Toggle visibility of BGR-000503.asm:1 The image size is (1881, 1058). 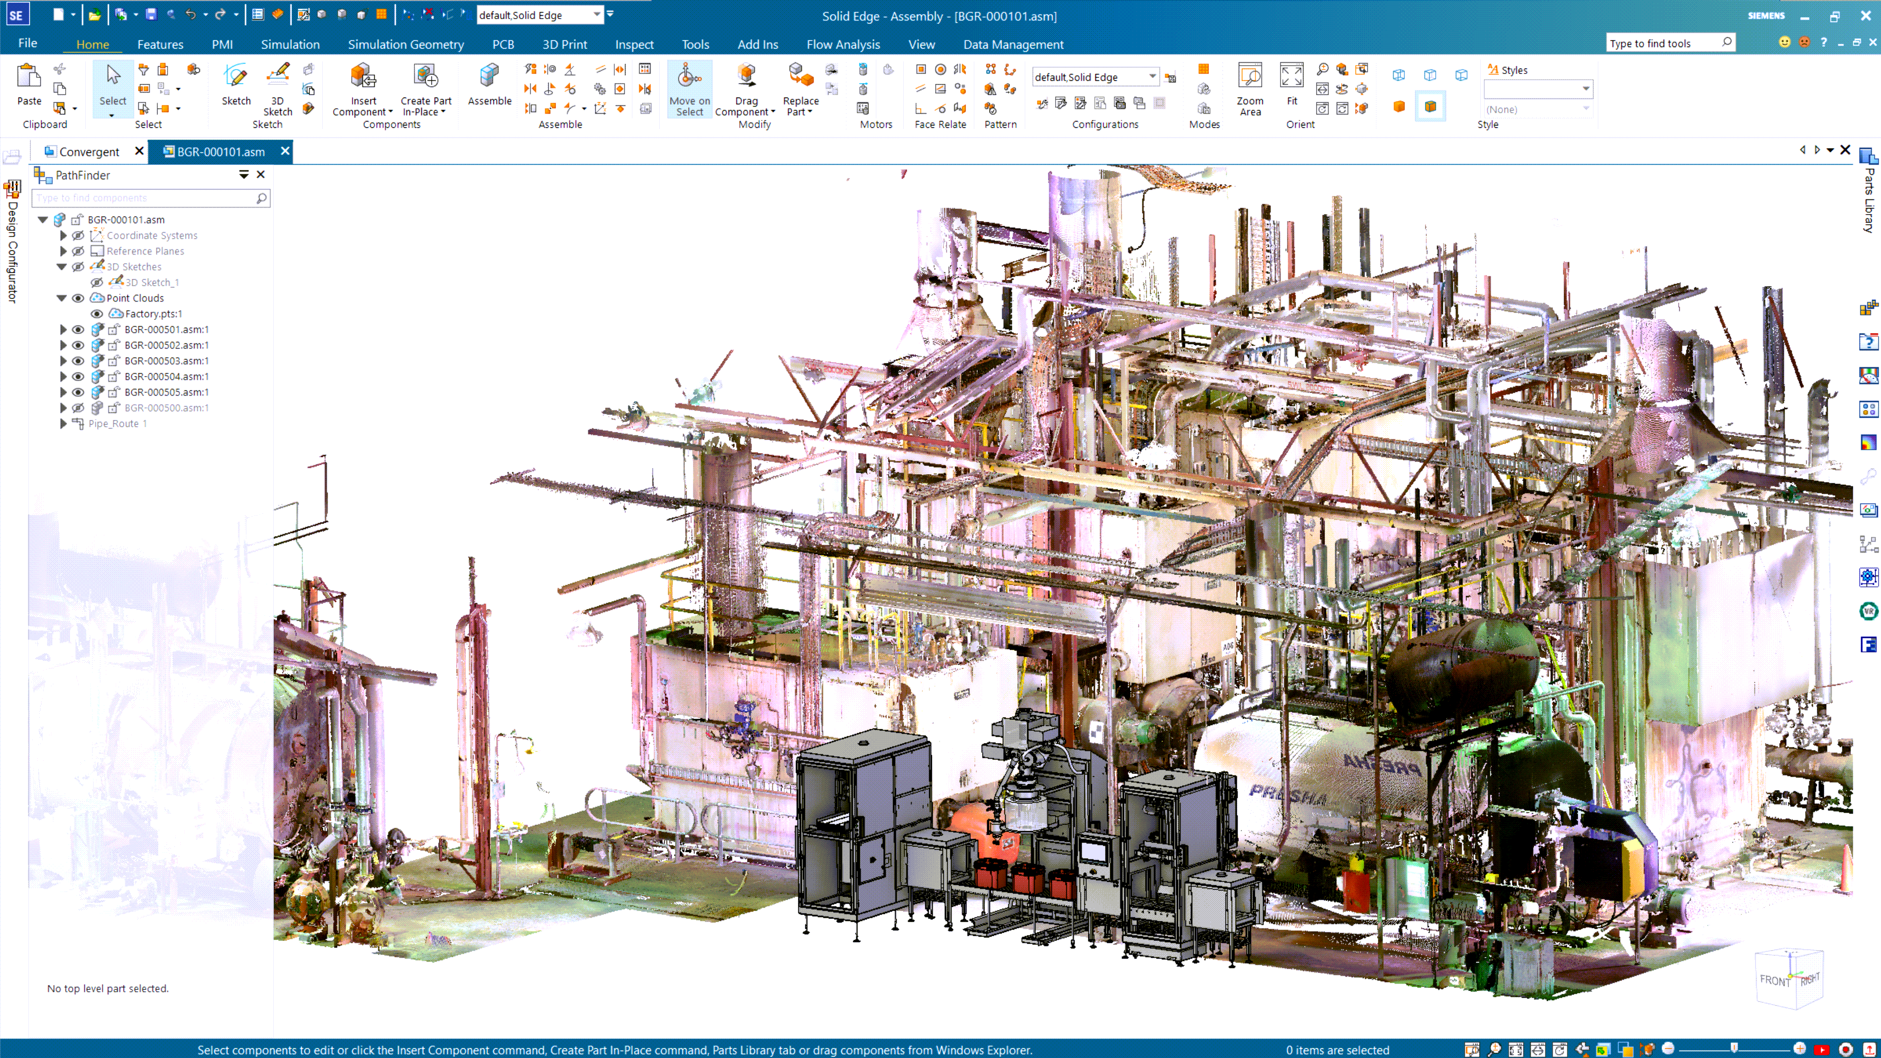[x=78, y=361]
